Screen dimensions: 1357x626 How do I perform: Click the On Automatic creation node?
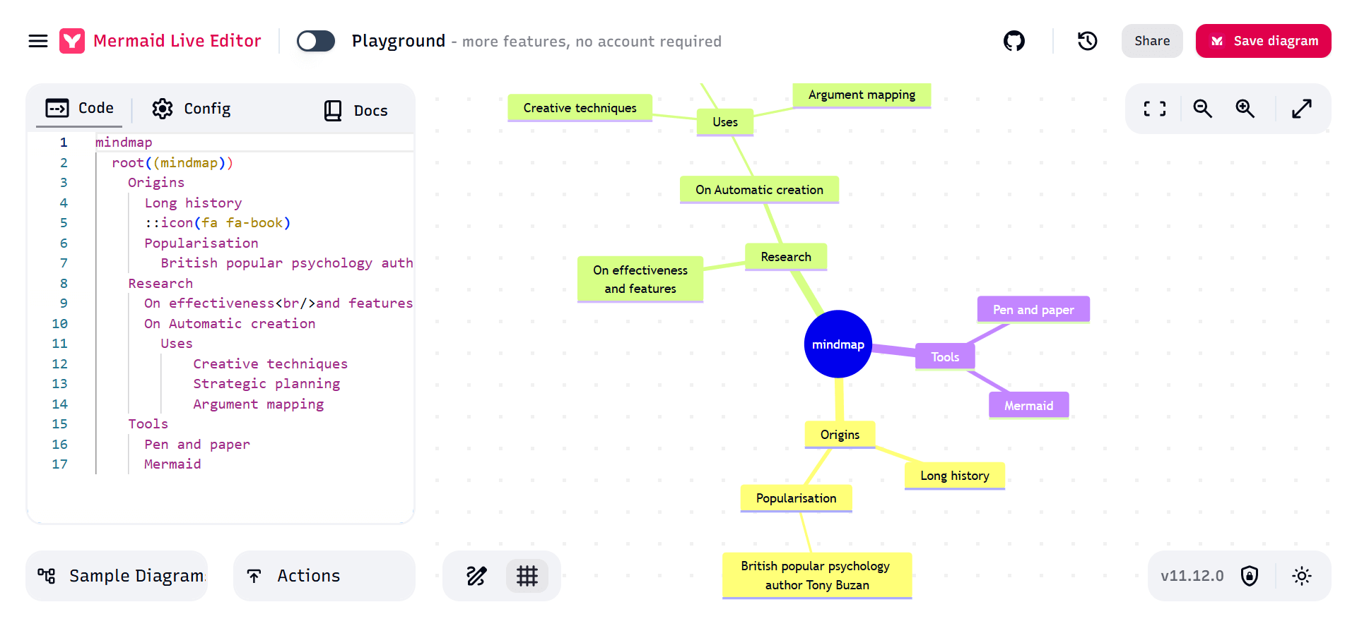click(x=759, y=190)
